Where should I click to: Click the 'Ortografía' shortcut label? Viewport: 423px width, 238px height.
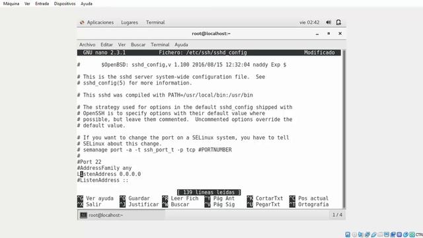pyautogui.click(x=313, y=204)
